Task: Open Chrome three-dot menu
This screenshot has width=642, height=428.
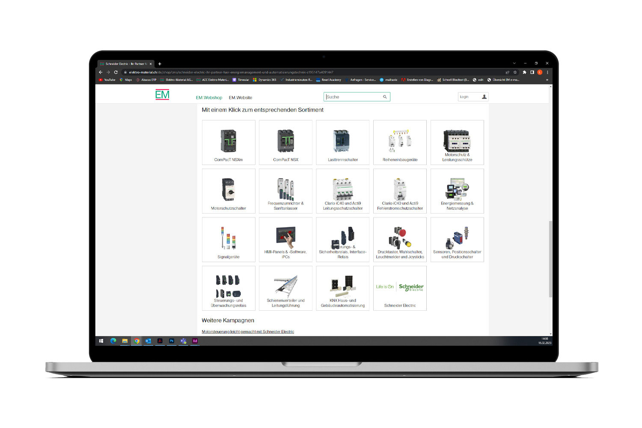Action: [547, 72]
